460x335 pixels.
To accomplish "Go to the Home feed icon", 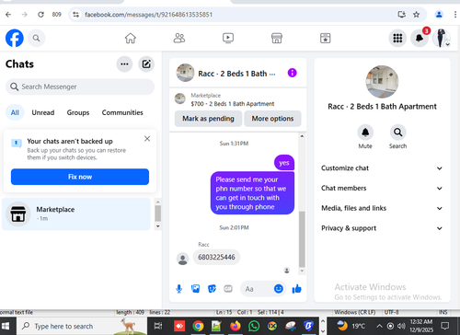I will pos(131,38).
